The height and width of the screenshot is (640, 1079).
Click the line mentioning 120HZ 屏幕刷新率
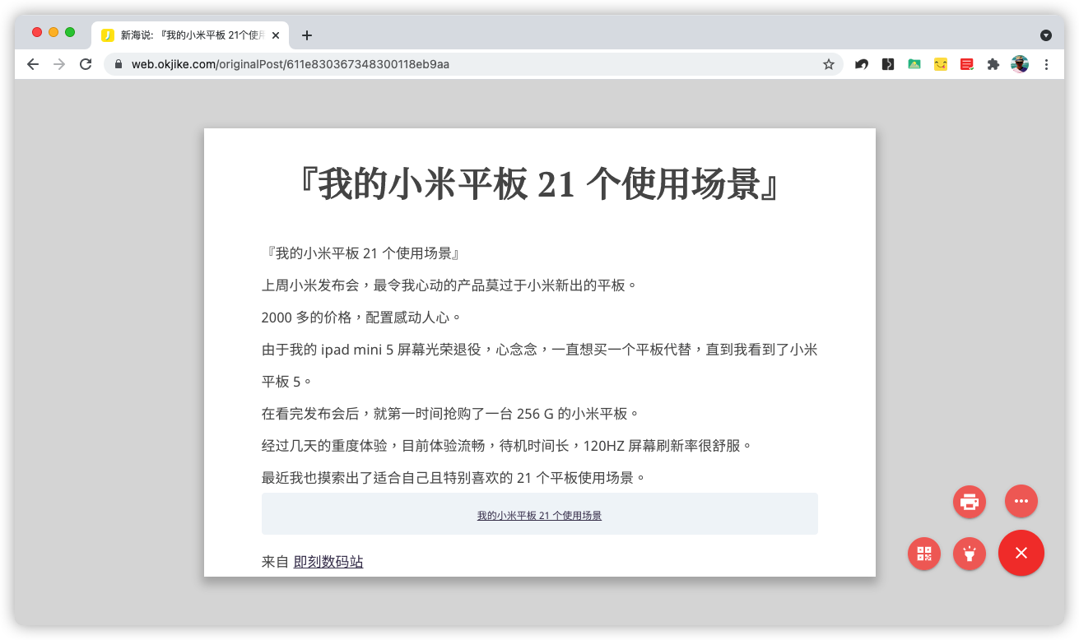(508, 446)
